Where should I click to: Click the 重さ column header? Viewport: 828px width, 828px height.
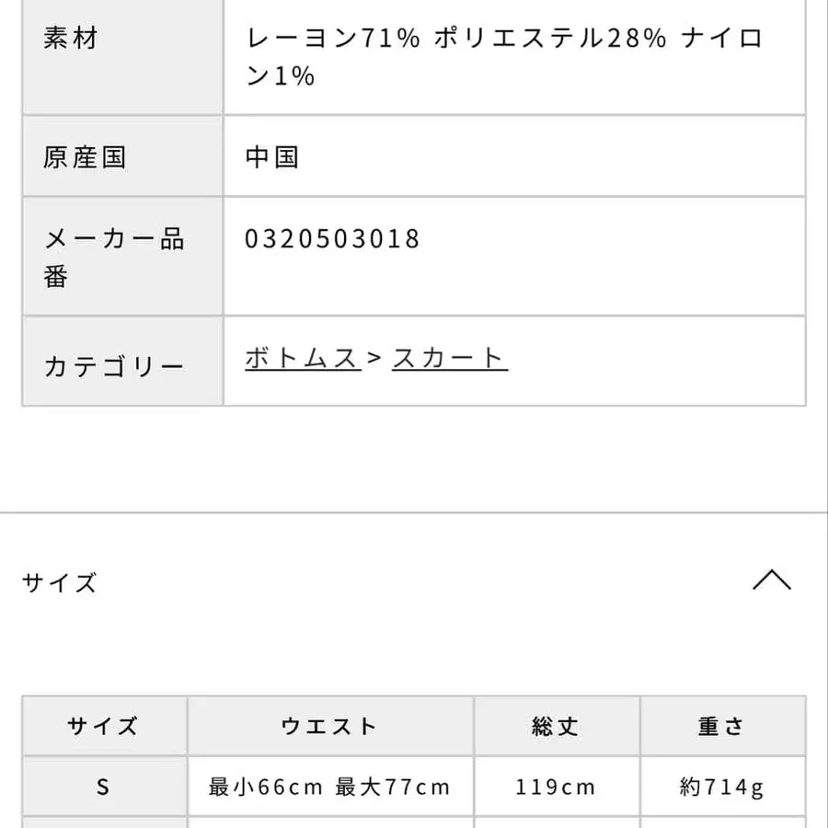(722, 726)
